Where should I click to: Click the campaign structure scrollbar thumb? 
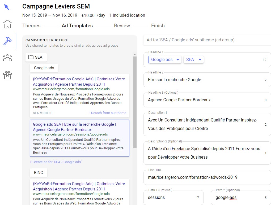tap(135, 102)
